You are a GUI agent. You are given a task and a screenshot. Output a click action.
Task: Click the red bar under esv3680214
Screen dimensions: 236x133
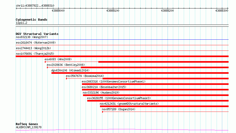pos(155,90)
